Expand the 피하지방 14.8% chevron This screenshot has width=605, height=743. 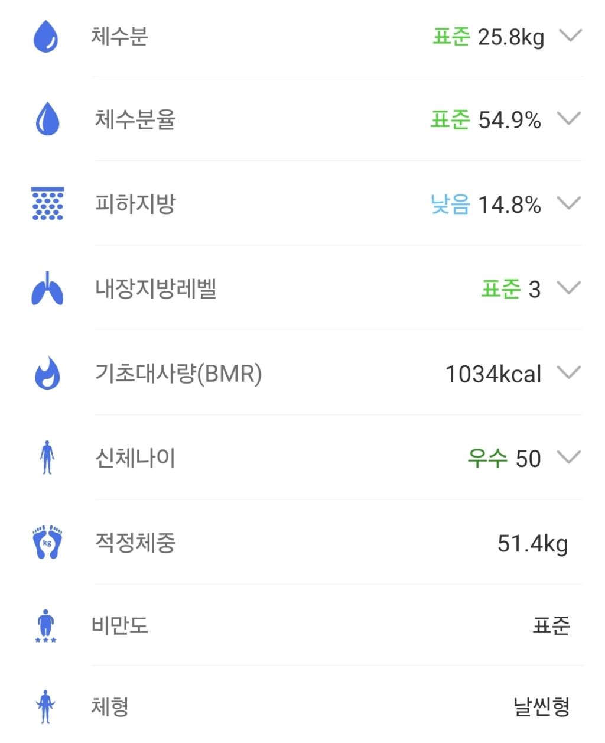click(569, 204)
